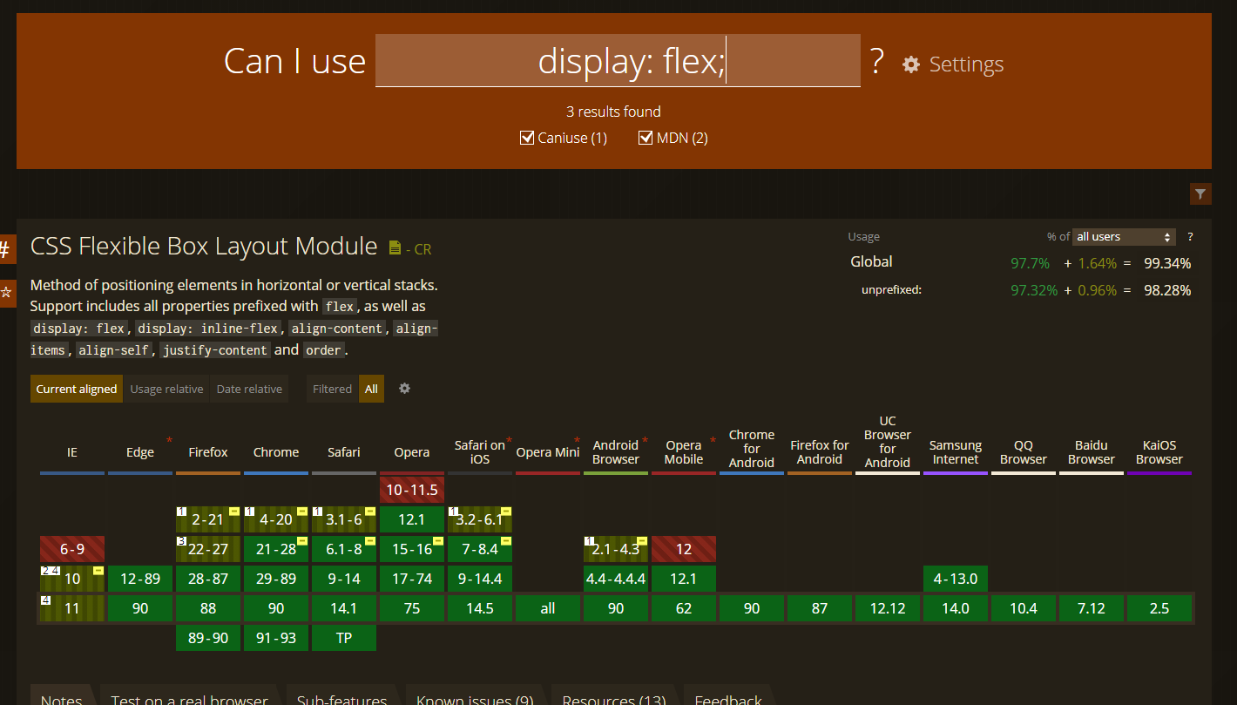Click the Opera 10-11.5 cell
This screenshot has width=1237, height=705.
click(x=412, y=490)
